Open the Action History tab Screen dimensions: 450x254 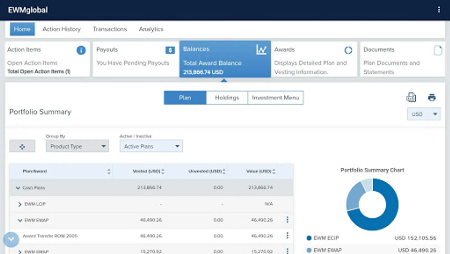click(62, 29)
